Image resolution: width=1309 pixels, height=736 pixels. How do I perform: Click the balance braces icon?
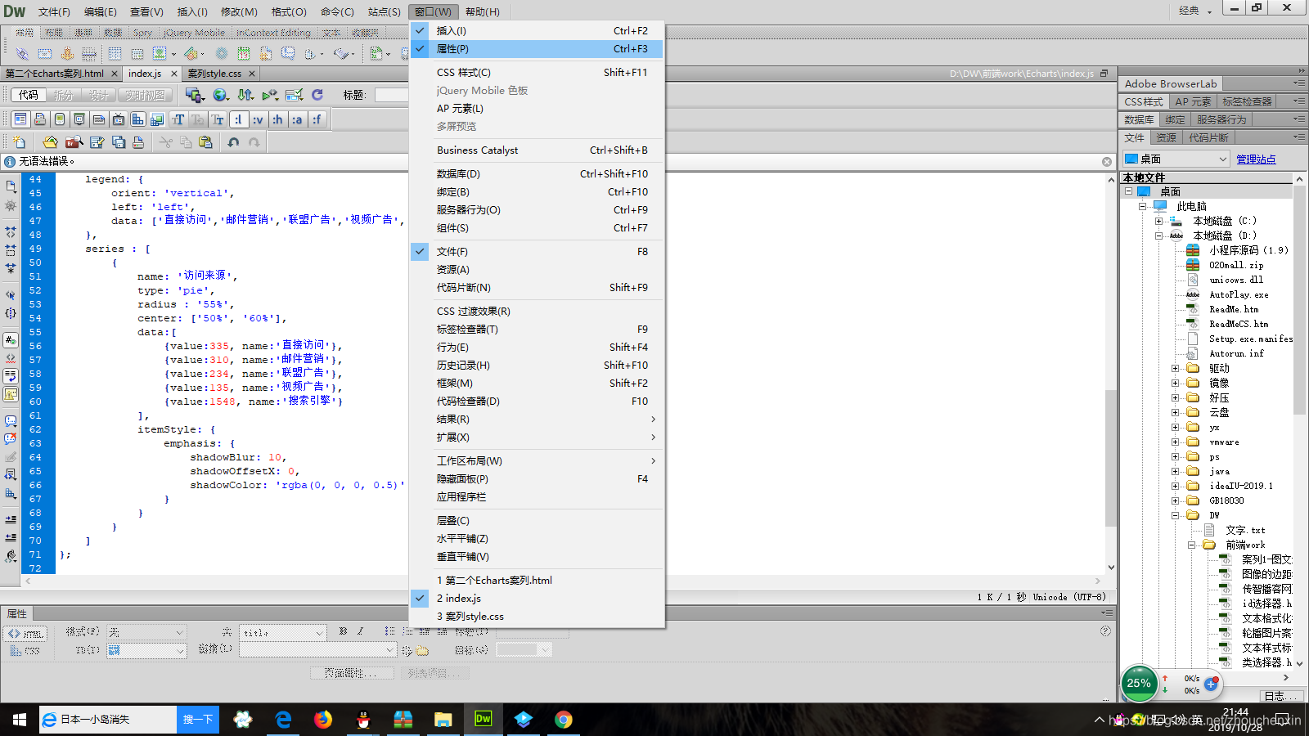click(11, 313)
